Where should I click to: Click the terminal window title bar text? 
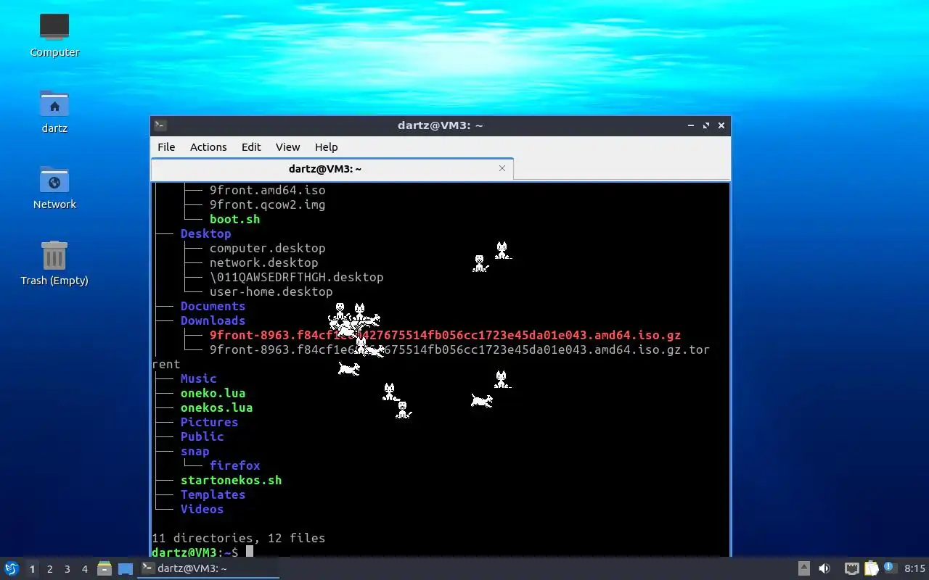click(x=440, y=125)
